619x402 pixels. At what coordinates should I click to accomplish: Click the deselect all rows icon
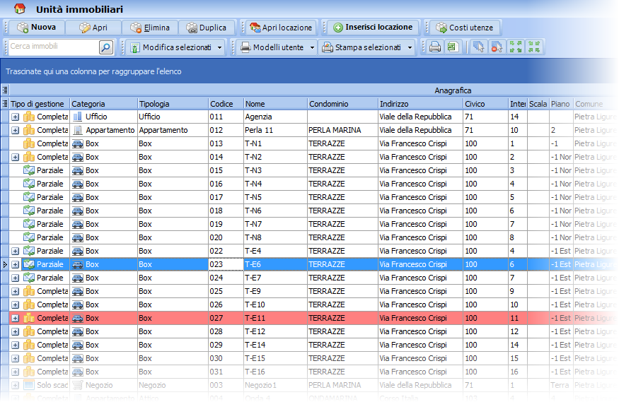tap(497, 47)
